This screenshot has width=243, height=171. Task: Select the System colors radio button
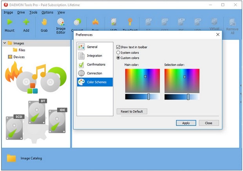tap(118, 53)
